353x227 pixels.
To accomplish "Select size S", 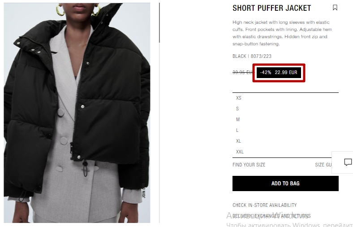I will (285, 109).
